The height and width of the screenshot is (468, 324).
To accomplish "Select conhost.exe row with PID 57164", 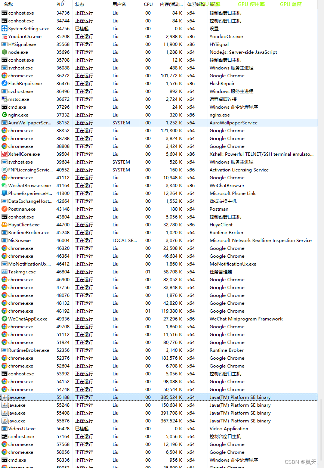I will click(159, 437).
